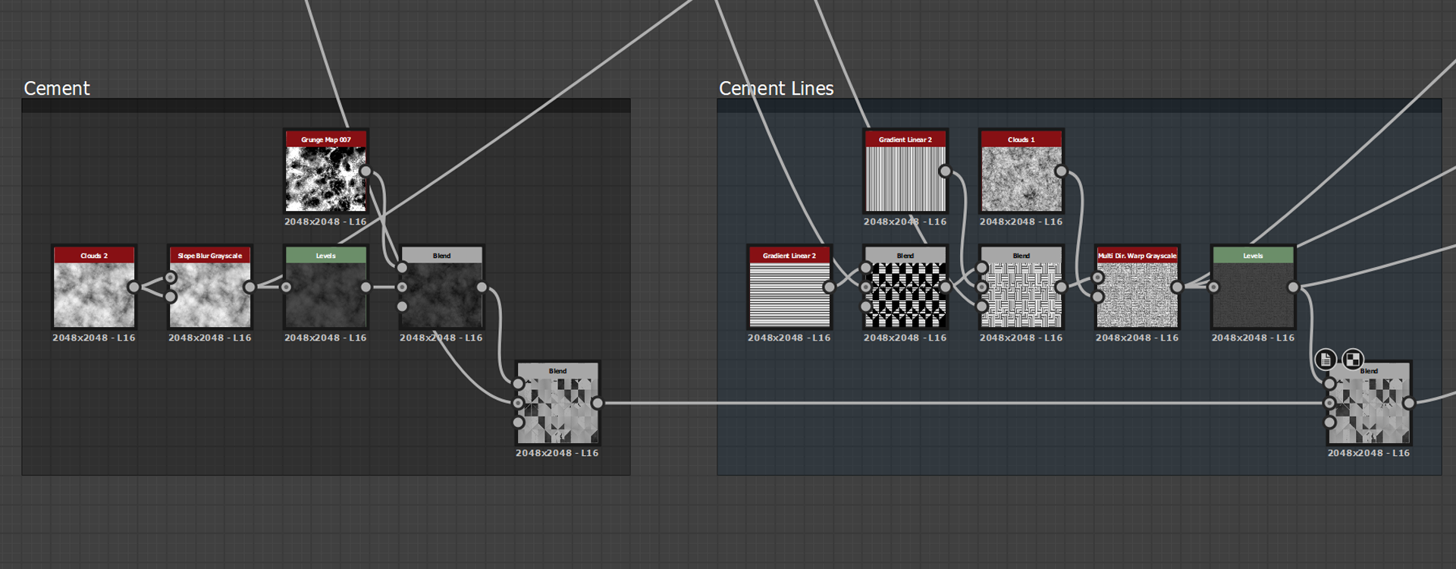Select the bottom Blend node in the Cement frame
1456x569 pixels.
click(x=557, y=403)
